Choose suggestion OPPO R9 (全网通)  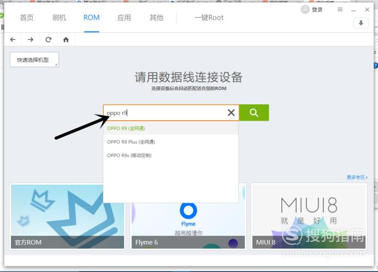click(x=170, y=128)
